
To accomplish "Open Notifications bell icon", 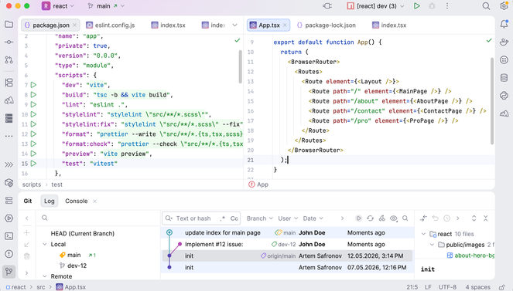I will pyautogui.click(x=504, y=24).
